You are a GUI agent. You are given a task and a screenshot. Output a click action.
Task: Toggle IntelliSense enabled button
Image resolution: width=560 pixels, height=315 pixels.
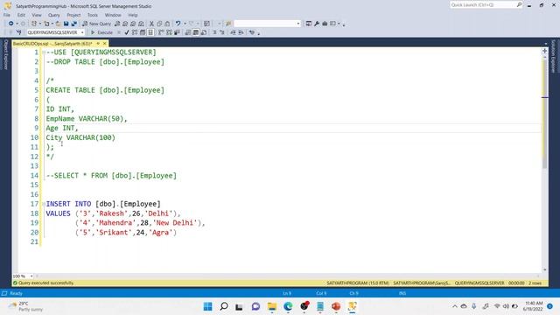pyautogui.click(x=150, y=32)
